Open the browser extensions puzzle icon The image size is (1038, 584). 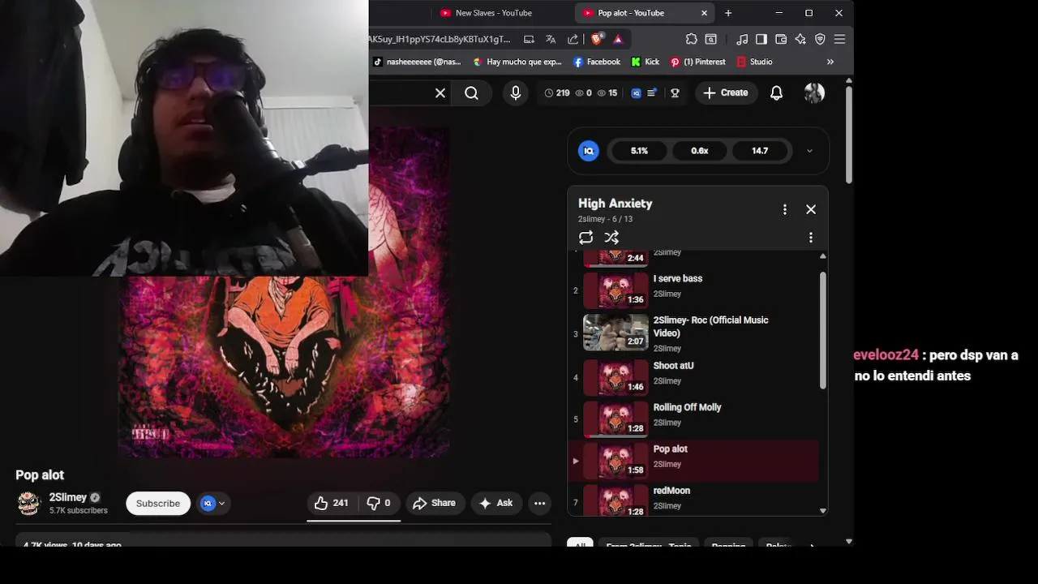(x=691, y=39)
